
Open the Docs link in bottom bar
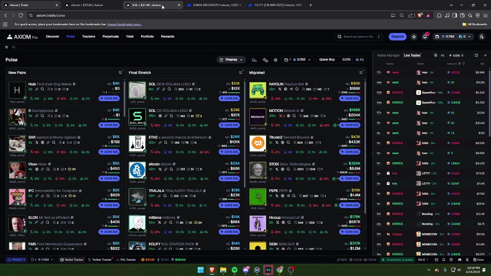point(478,260)
